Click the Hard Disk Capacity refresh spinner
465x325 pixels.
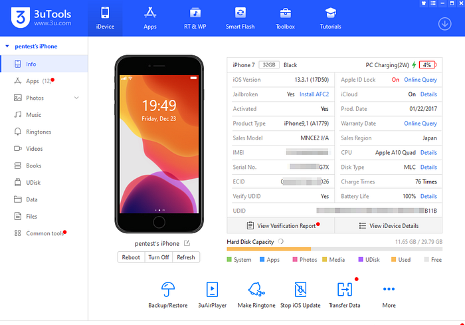click(280, 242)
